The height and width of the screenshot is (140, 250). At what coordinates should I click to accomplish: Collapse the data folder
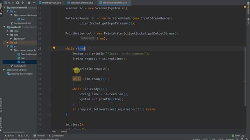[8, 35]
